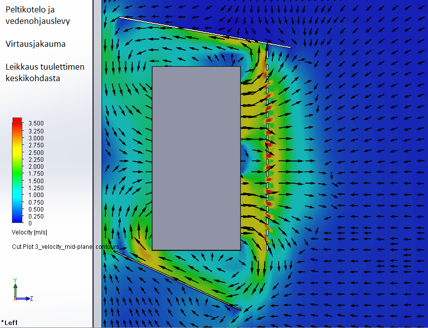Viewport: 428px width, 328px height.
Task: Select the gray rectangular body in the plot
Action: click(196, 158)
